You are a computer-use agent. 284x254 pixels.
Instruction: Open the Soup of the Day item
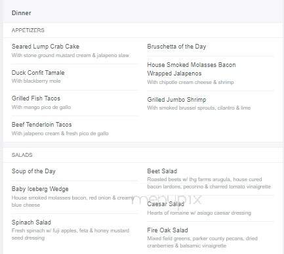coord(33,171)
